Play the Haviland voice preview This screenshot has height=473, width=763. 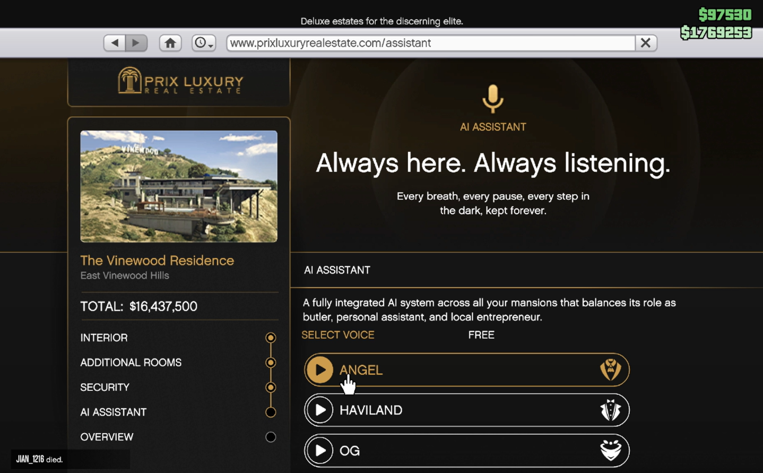click(320, 410)
